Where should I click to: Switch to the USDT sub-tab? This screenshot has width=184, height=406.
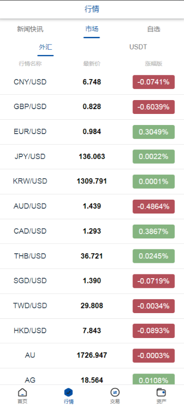click(x=138, y=47)
